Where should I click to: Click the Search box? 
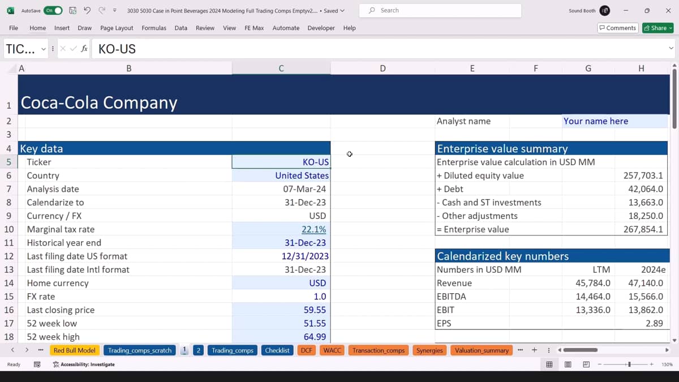pyautogui.click(x=441, y=11)
